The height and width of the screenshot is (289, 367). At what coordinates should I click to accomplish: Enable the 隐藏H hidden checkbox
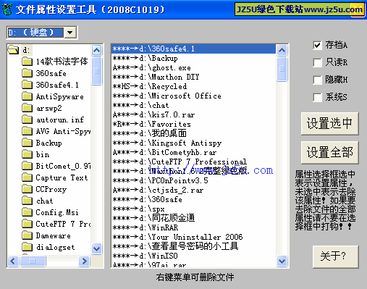coord(317,80)
